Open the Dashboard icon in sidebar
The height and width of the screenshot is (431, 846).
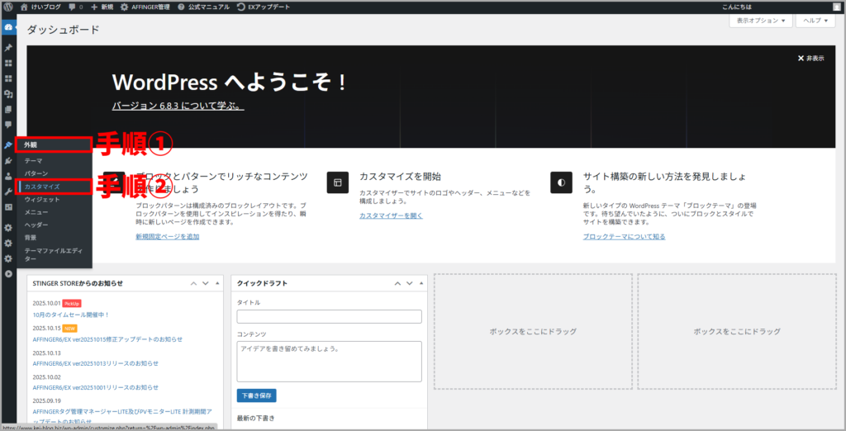(8, 27)
